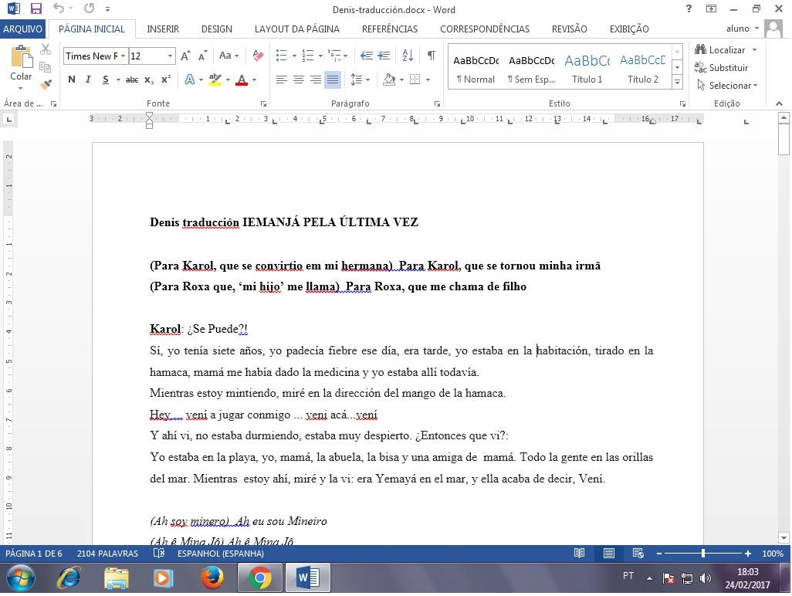
Task: Apply strikethrough formatting
Action: [132, 80]
